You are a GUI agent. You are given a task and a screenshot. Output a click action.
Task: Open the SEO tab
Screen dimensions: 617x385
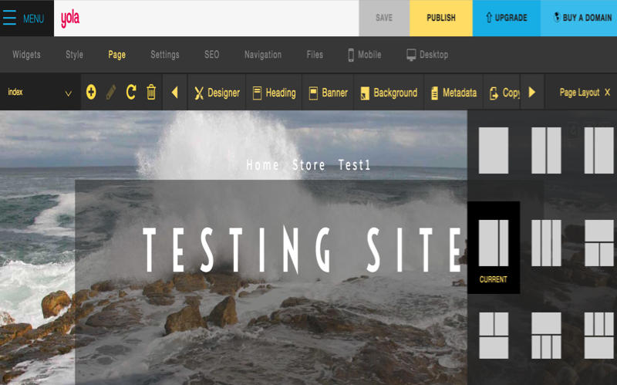coord(211,55)
